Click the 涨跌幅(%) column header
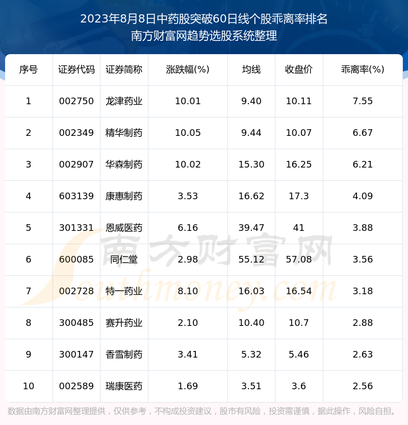The width and height of the screenshot is (408, 425). 188,70
